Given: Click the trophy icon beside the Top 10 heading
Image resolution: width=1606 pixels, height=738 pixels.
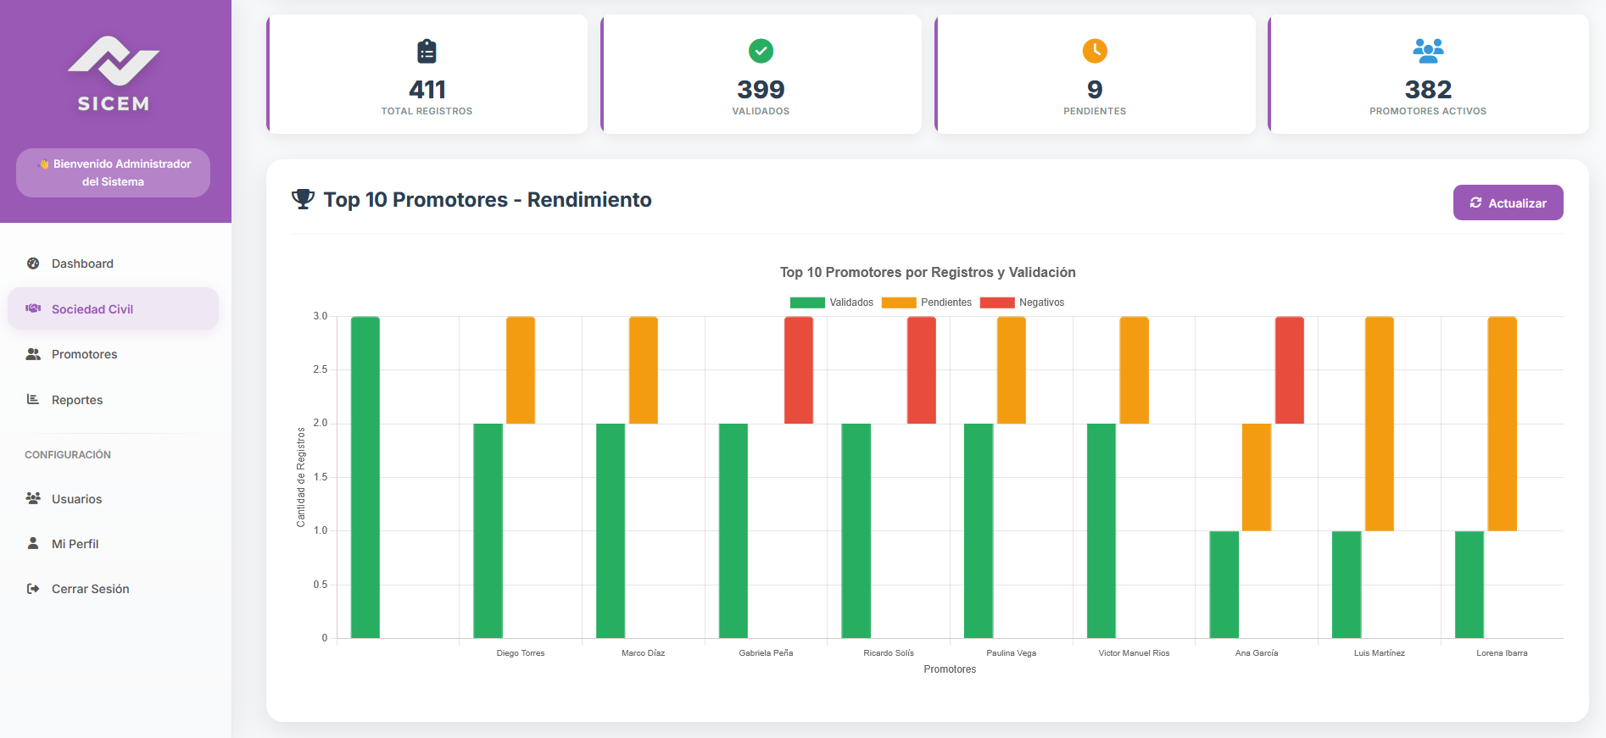Looking at the screenshot, I should 303,199.
